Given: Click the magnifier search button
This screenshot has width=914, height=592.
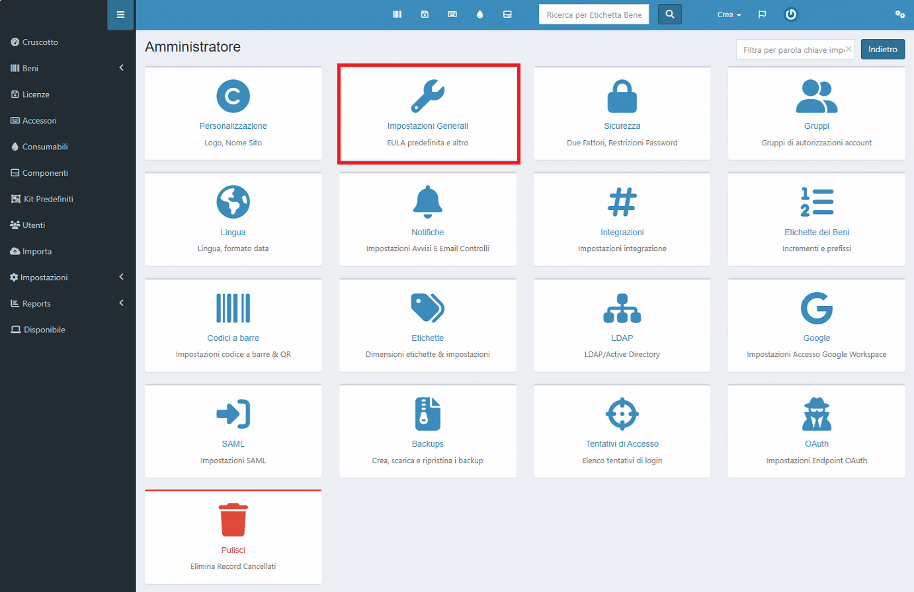Looking at the screenshot, I should [x=669, y=15].
